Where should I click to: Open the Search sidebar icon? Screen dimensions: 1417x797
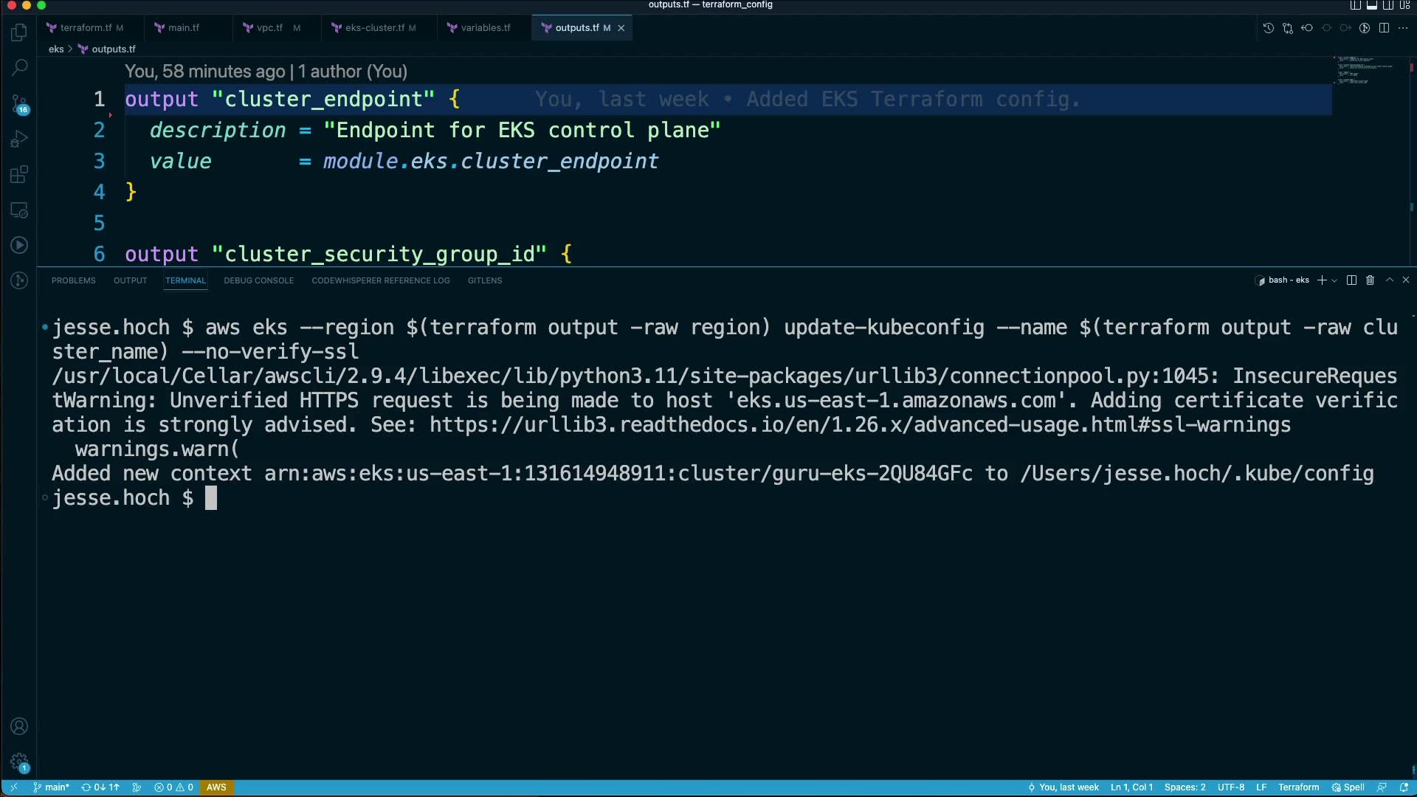tap(19, 68)
